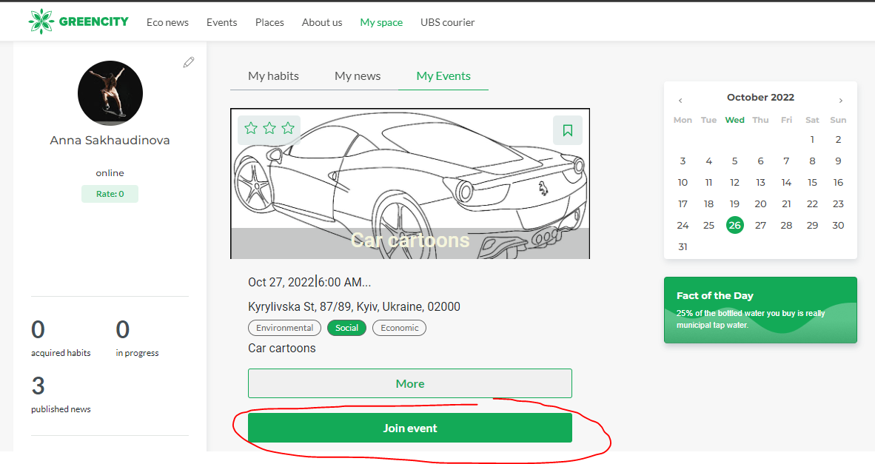The height and width of the screenshot is (464, 875).
Task: Click the More button on Car cartoons
Action: [409, 383]
